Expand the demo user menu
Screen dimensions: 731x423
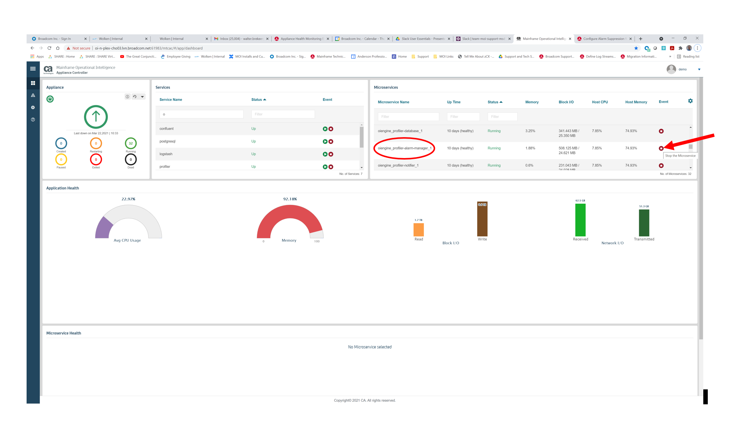699,70
